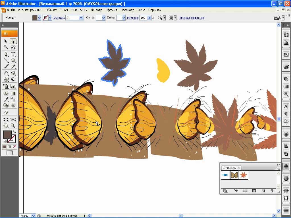The width and height of the screenshot is (291, 218).
Task: Open the Объект menu
Action: coord(51,10)
